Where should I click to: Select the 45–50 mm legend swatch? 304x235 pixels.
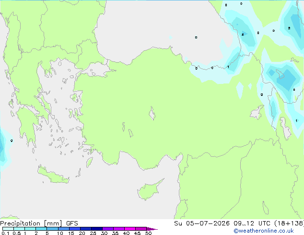coord(141,229)
